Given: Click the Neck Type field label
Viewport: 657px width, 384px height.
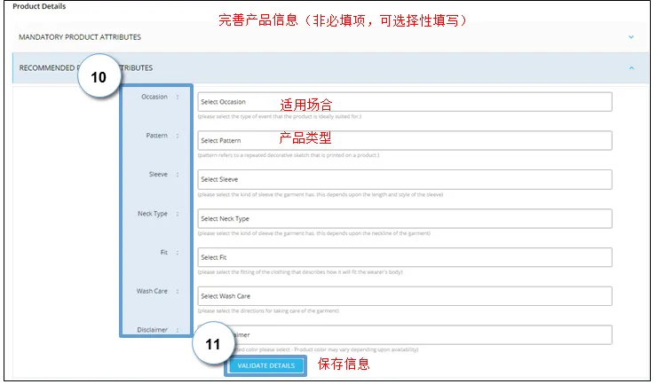Looking at the screenshot, I should coord(153,214).
